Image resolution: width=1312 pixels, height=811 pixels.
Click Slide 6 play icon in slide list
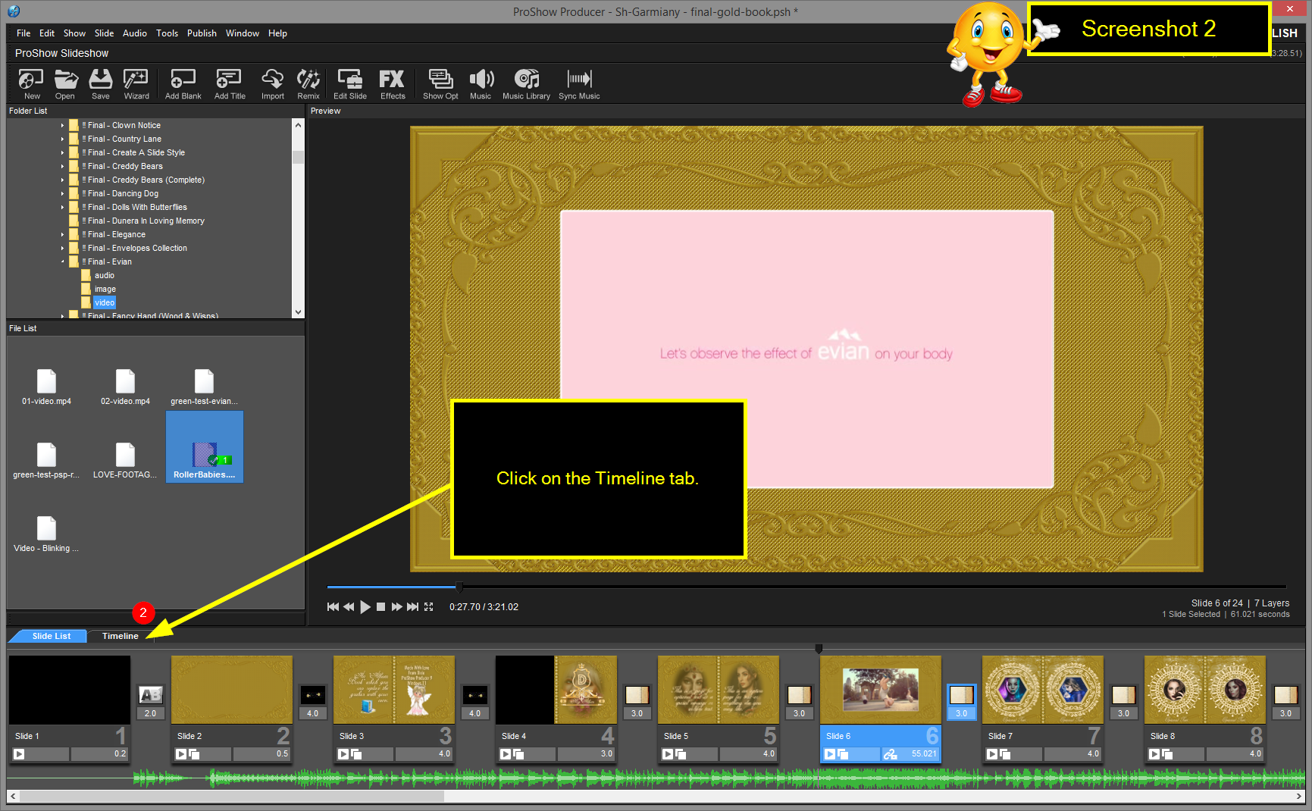pyautogui.click(x=830, y=754)
